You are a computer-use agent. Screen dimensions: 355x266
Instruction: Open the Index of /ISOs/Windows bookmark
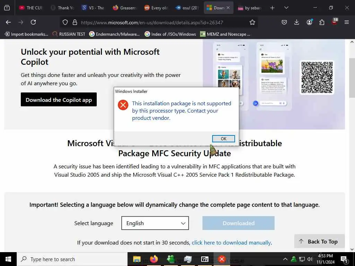pyautogui.click(x=170, y=34)
